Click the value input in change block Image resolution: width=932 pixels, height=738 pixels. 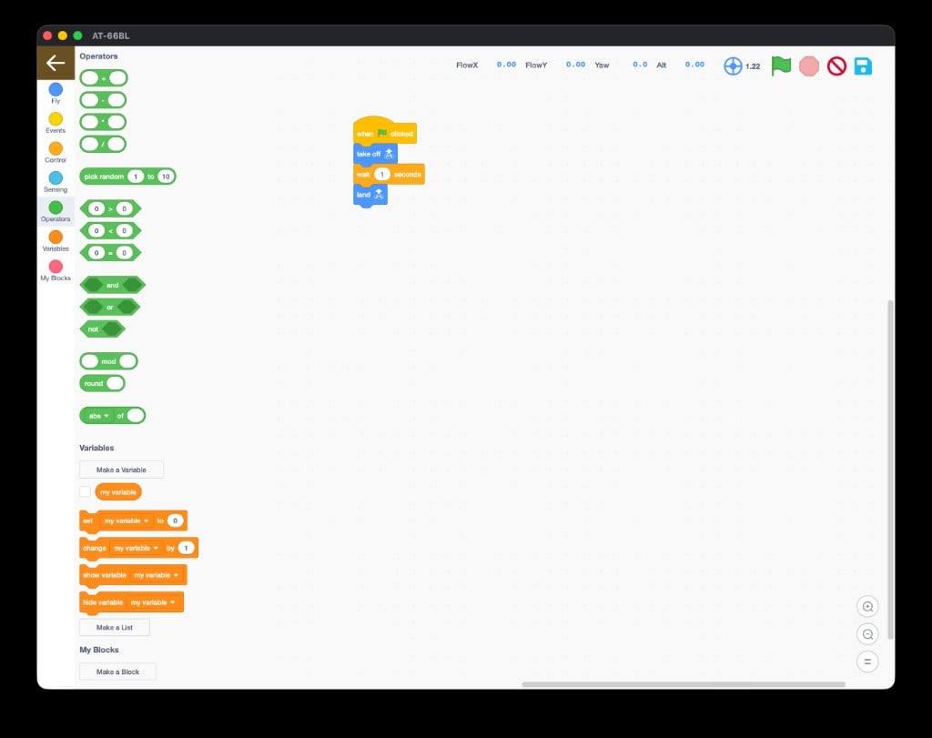[186, 549]
